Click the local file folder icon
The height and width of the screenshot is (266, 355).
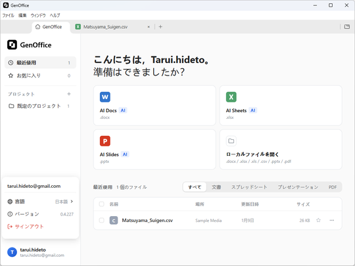coord(231,141)
